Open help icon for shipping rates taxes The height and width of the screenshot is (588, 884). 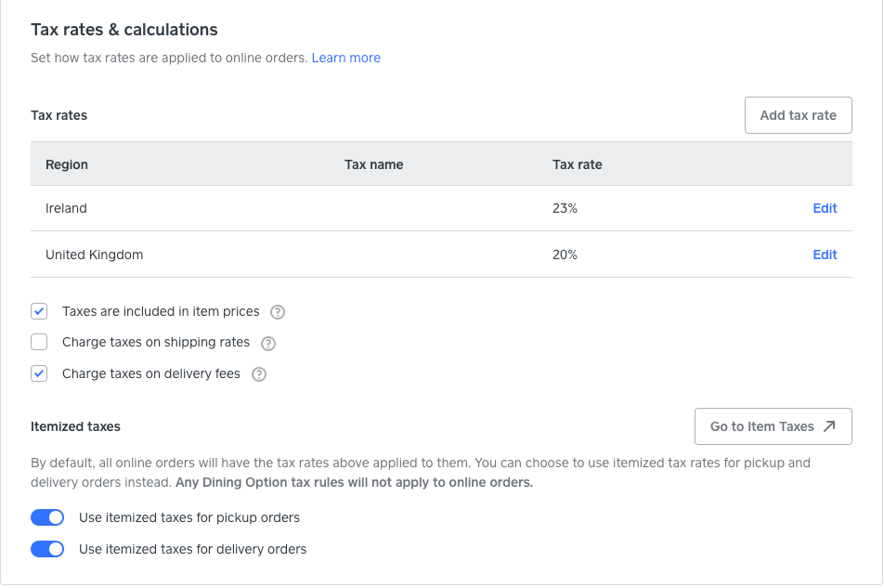pos(268,344)
